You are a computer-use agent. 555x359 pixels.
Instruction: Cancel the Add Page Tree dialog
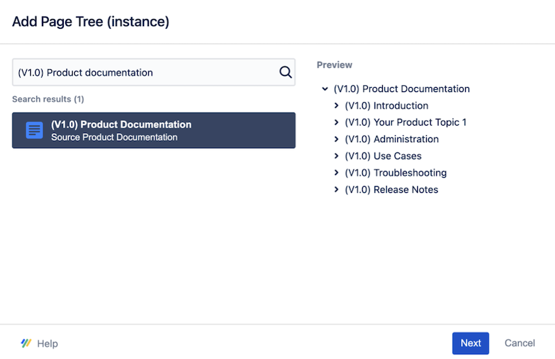tap(519, 343)
